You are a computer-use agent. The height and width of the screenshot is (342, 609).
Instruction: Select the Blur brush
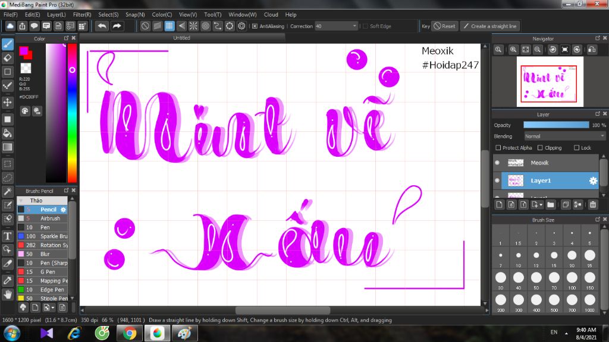pyautogui.click(x=43, y=254)
